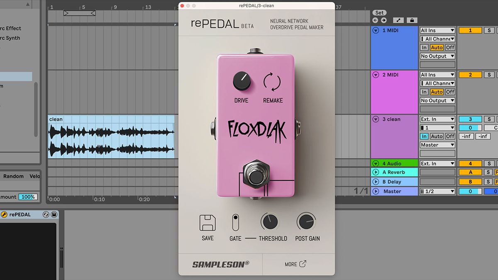Set track 3 clean monitor to Auto

(x=437, y=136)
